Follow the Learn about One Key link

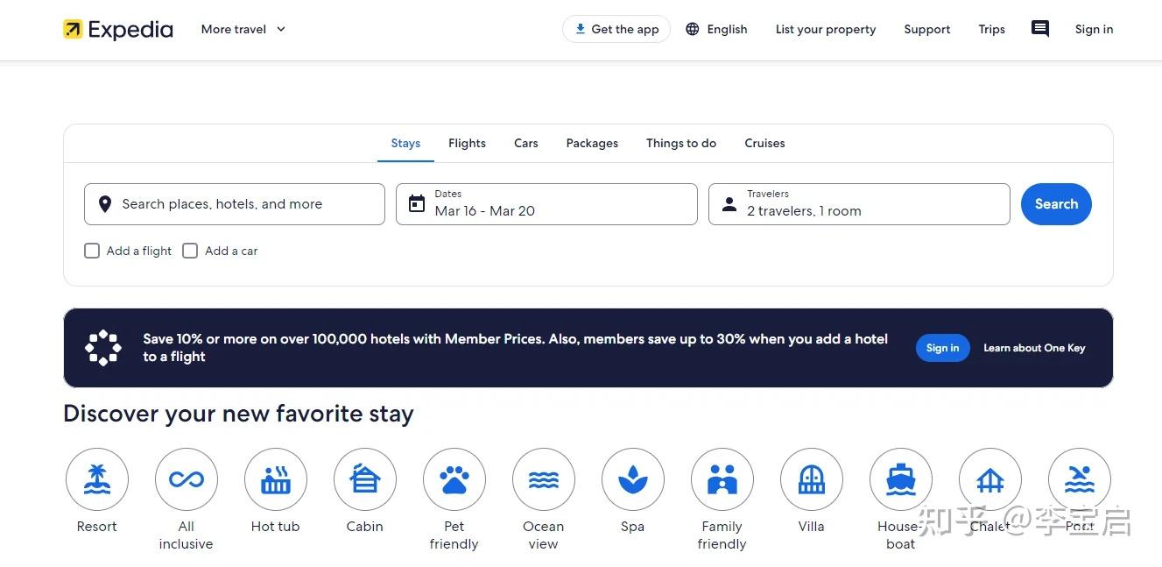[1034, 348]
